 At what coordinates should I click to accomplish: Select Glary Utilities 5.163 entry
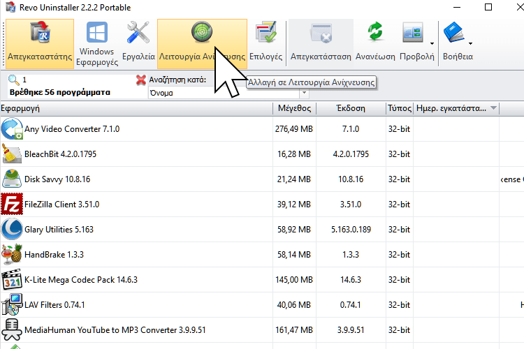59,230
